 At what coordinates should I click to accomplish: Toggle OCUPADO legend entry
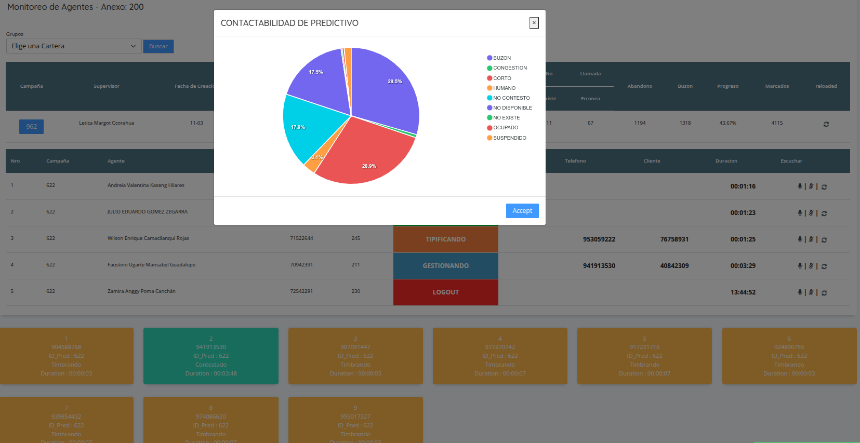pyautogui.click(x=502, y=128)
